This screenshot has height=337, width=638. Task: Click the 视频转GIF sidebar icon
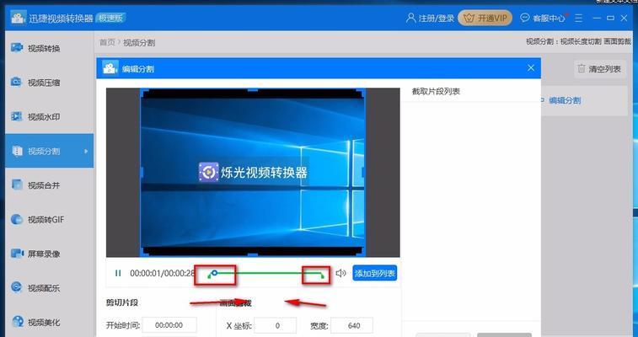pos(17,220)
